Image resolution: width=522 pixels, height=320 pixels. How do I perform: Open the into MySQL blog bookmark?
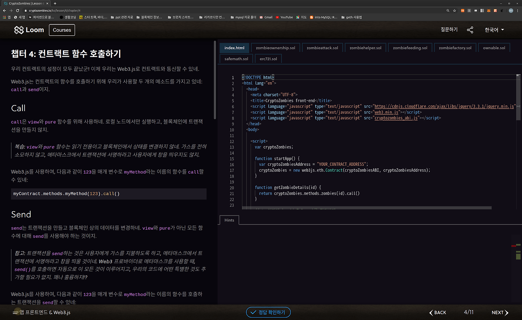coord(324,17)
